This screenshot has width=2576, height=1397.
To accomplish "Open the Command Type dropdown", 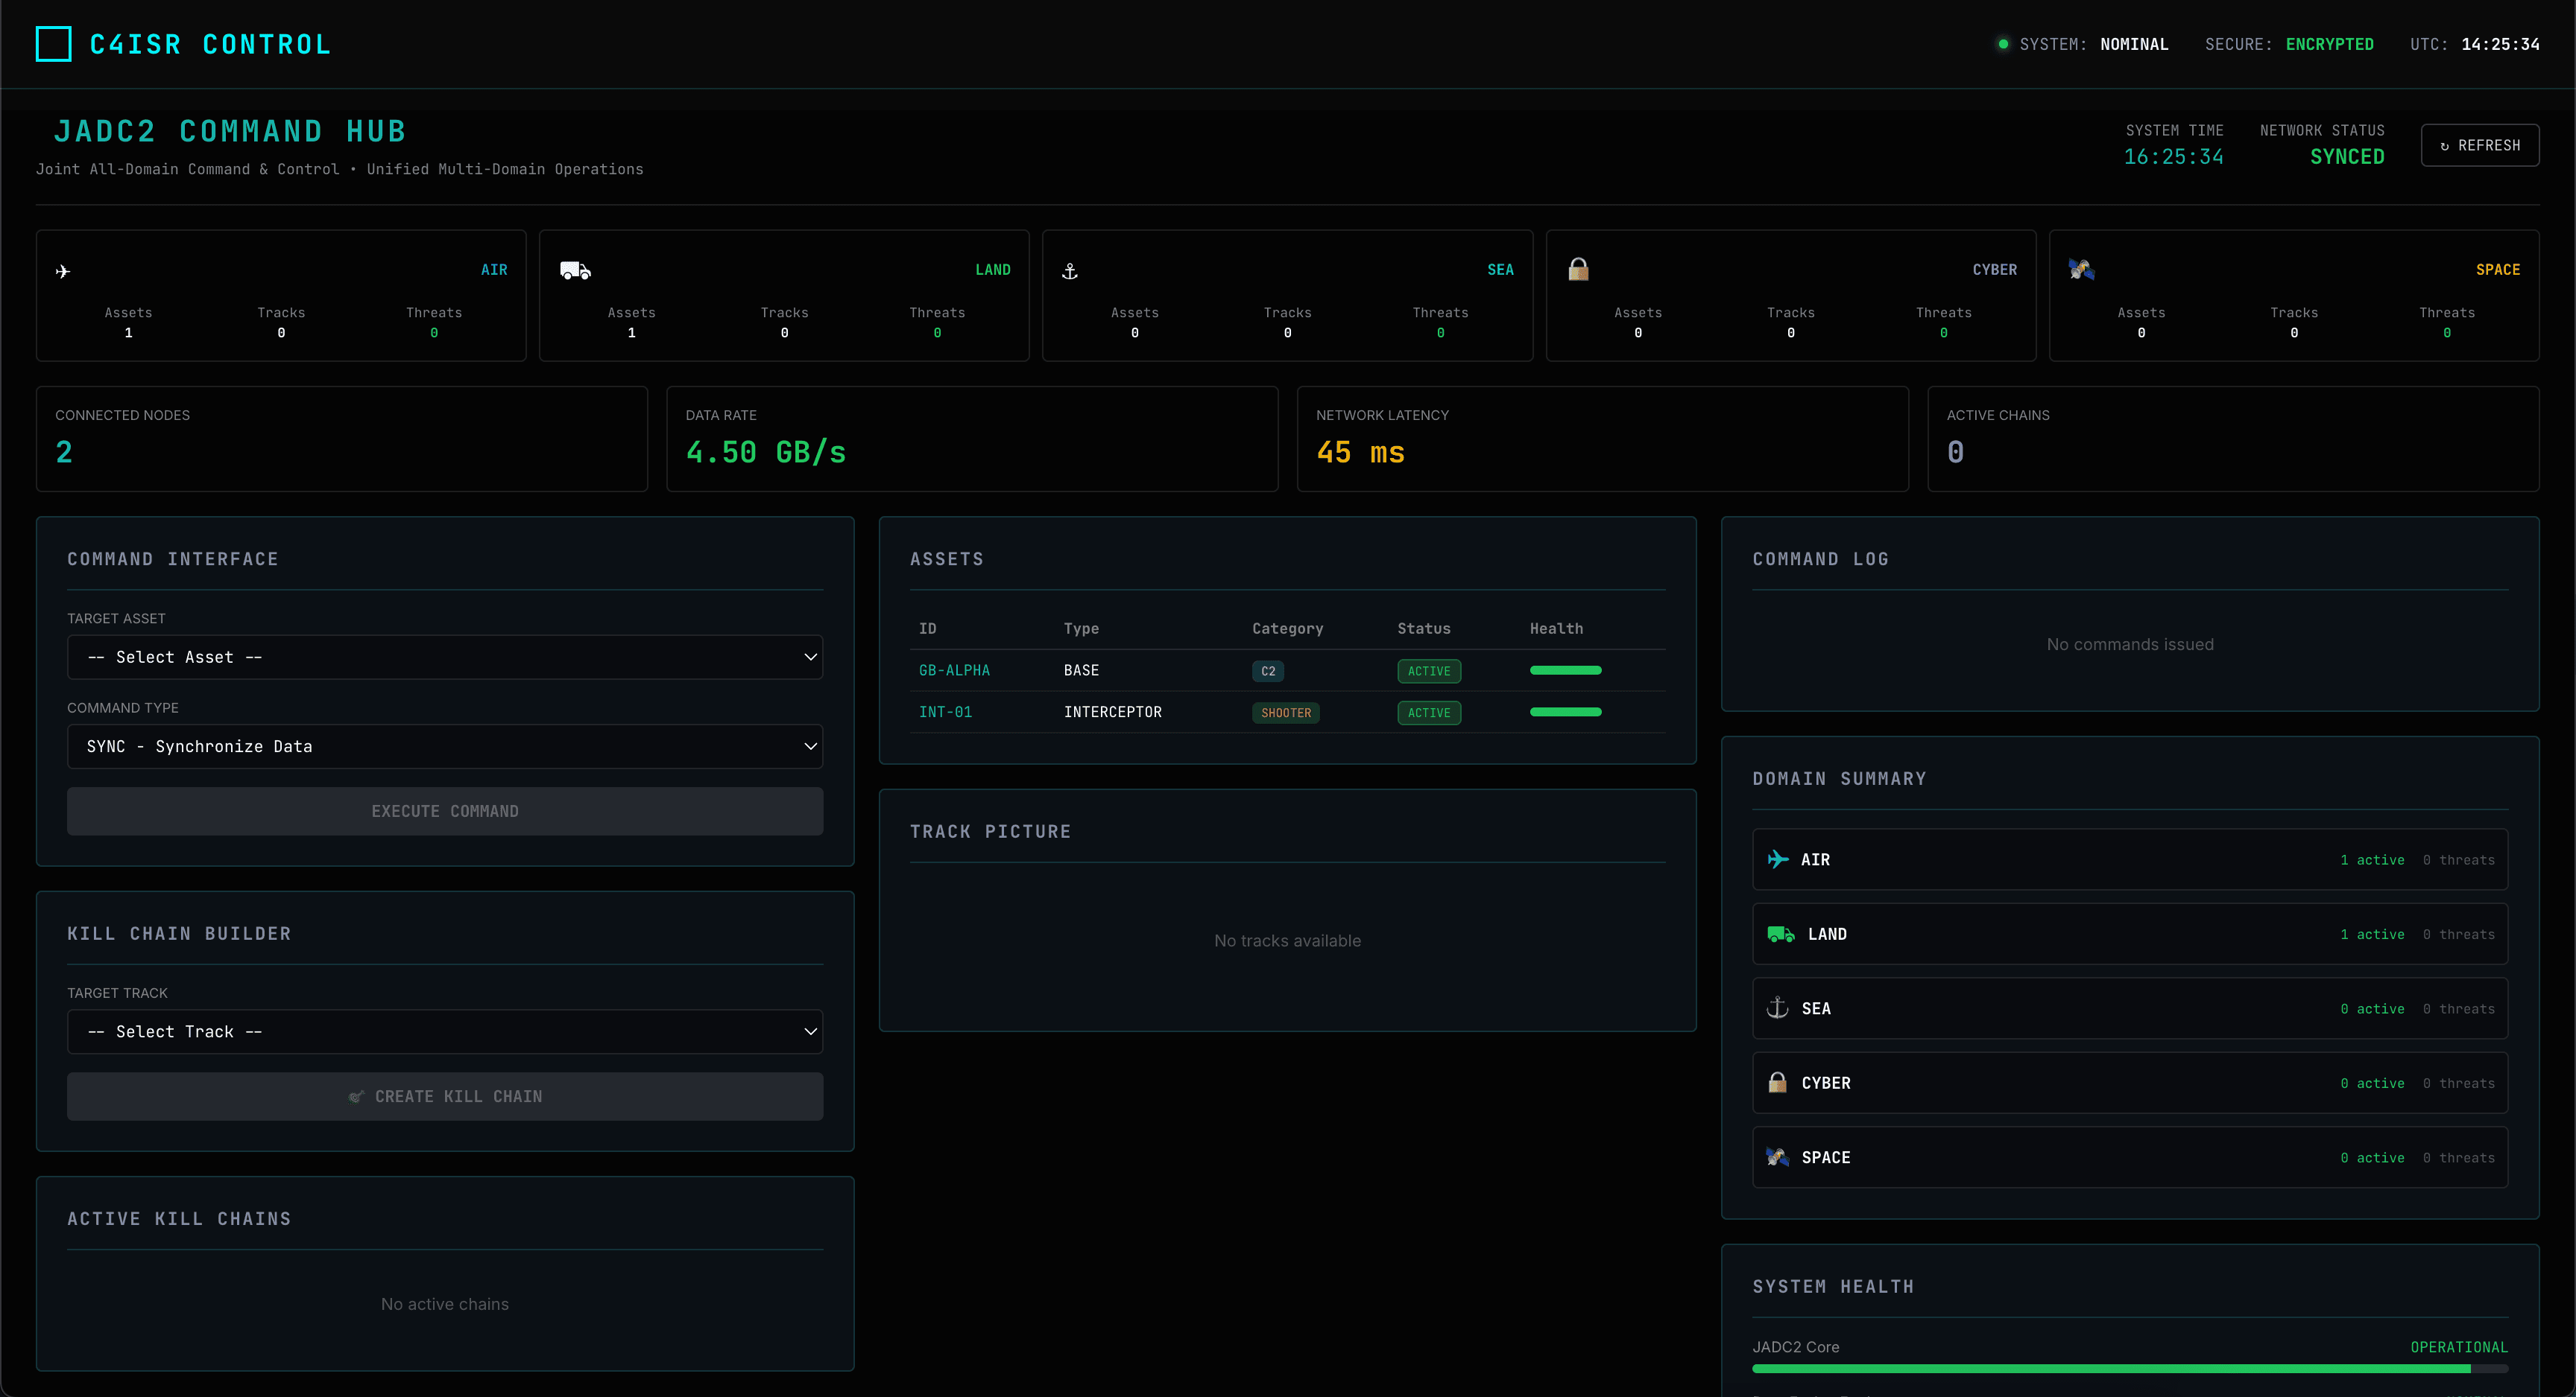I will click(x=445, y=745).
